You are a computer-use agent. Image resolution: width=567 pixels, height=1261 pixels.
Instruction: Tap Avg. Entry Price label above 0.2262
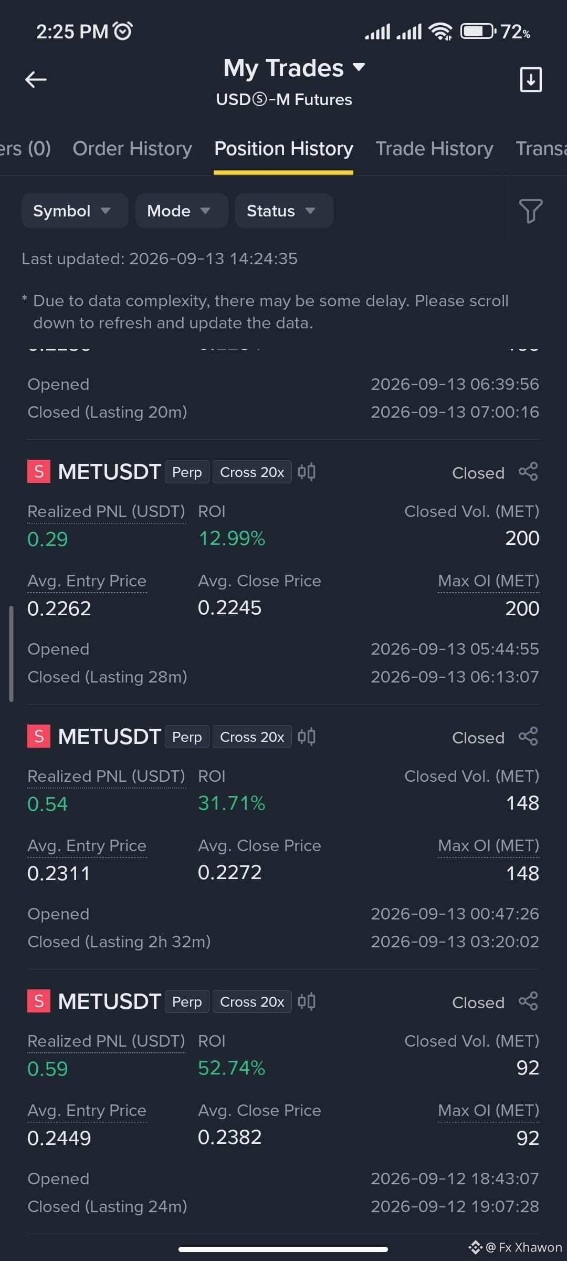pyautogui.click(x=87, y=581)
